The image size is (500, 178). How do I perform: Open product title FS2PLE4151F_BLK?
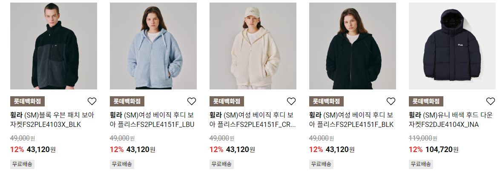pyautogui.click(x=351, y=120)
